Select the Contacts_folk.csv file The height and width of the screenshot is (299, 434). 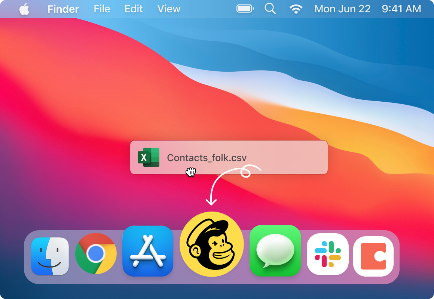coord(229,157)
